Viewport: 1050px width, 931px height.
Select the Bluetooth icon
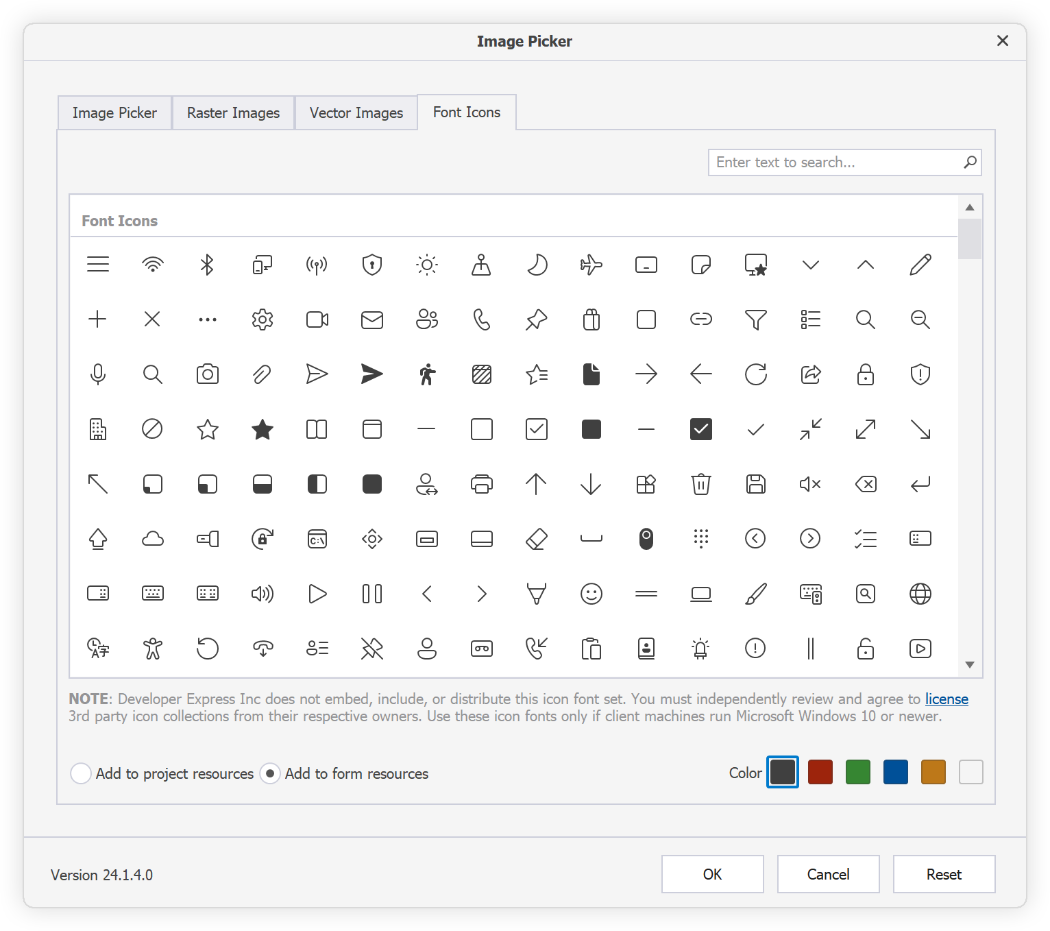(x=207, y=265)
